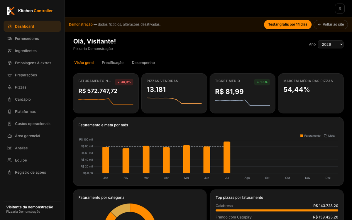Click the Plataformas phone icon
Image resolution: width=352 pixels, height=220 pixels.
tap(10, 111)
